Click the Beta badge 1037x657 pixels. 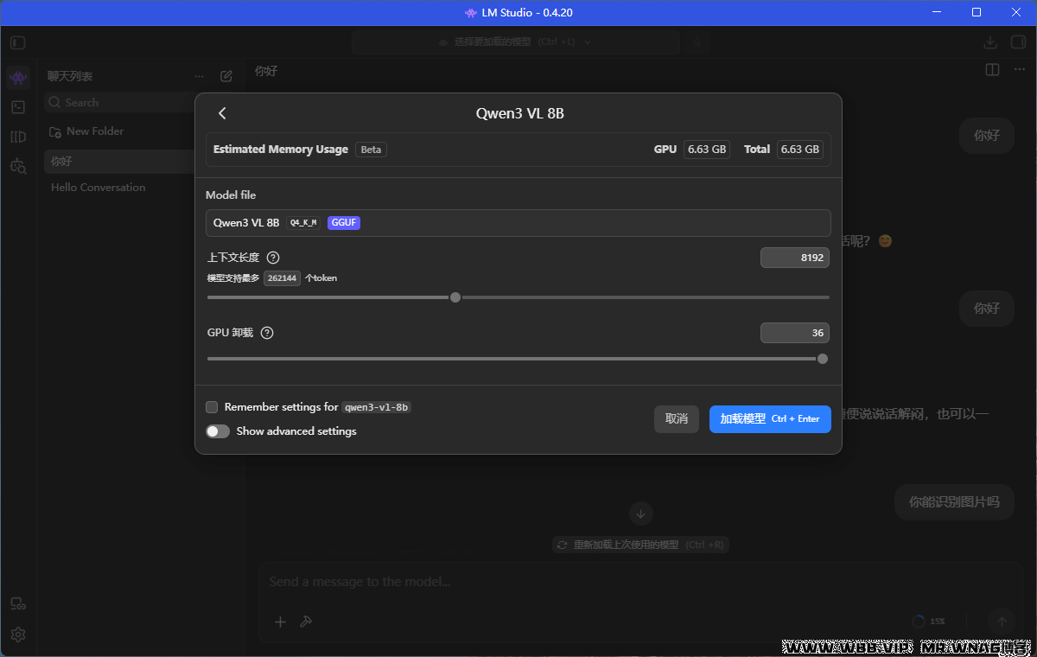(371, 150)
